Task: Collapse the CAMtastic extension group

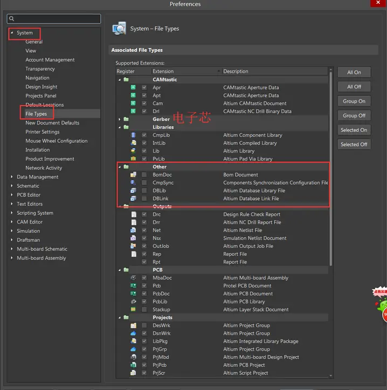Action: tap(120, 80)
